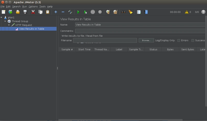The height and width of the screenshot is (121, 207).
Task: Click the Status column header
Action: tap(153, 49)
